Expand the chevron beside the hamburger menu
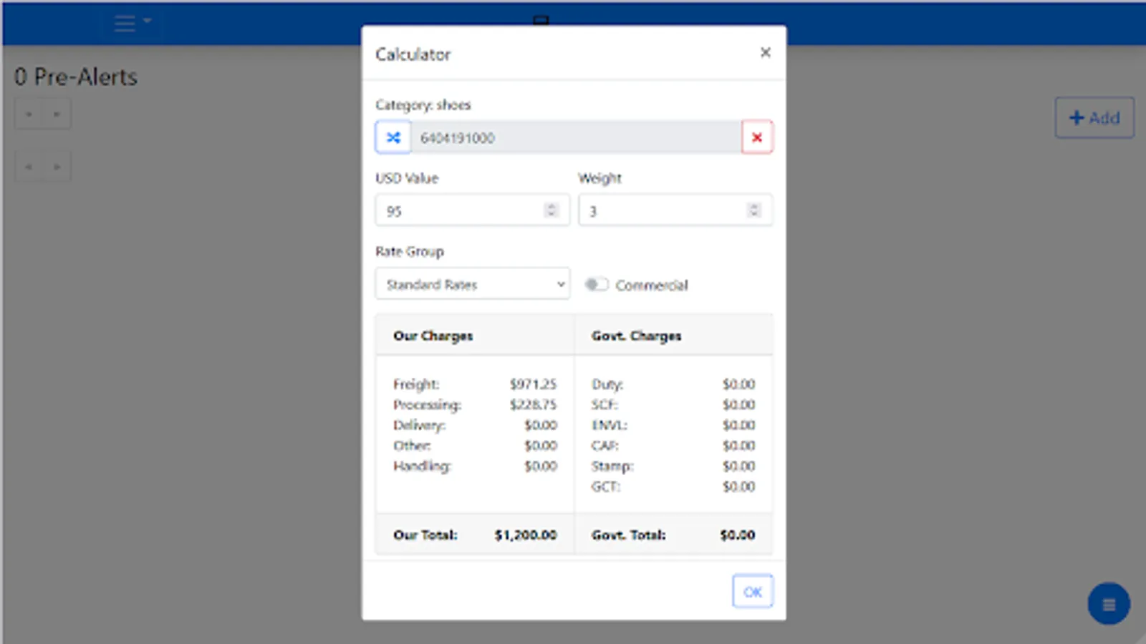This screenshot has width=1146, height=644. click(147, 20)
